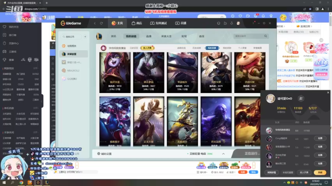The width and height of the screenshot is (332, 186).
Task: Add an app with the plus button
Action: click(85, 37)
